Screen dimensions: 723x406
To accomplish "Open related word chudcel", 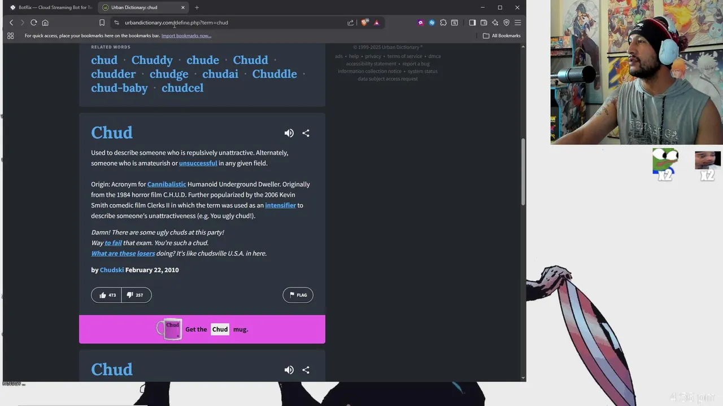I will click(x=182, y=88).
